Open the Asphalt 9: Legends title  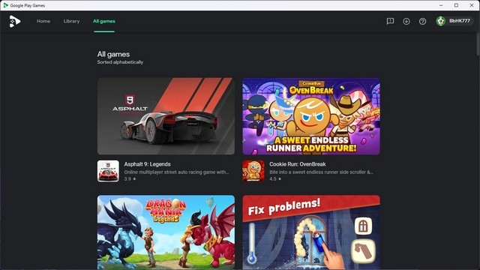(147, 164)
